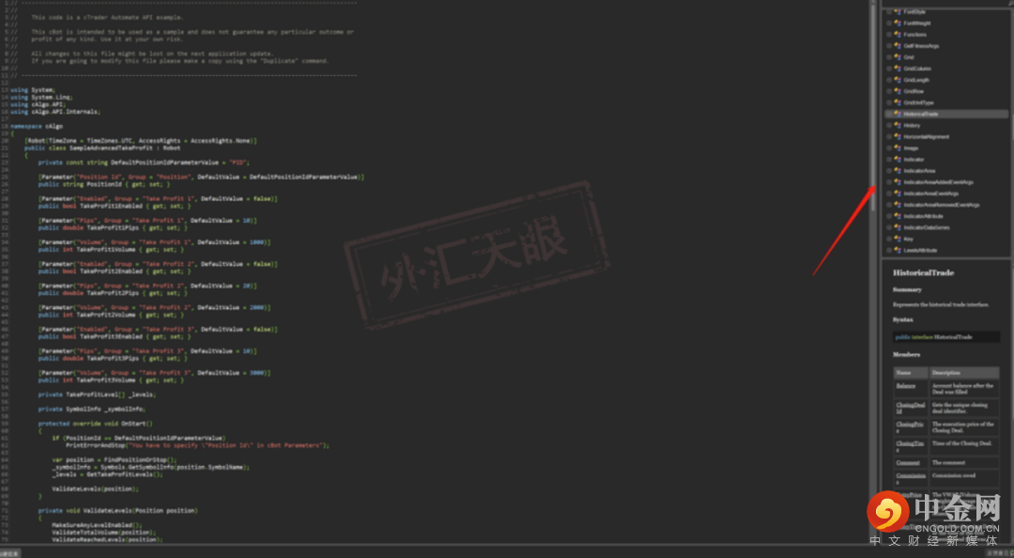Click the 'MakeSureAnyLevelEnabled();' code line

tap(97, 525)
